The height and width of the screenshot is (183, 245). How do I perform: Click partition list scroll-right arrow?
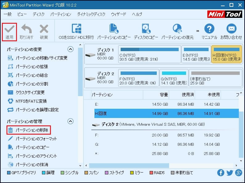click(x=236, y=165)
